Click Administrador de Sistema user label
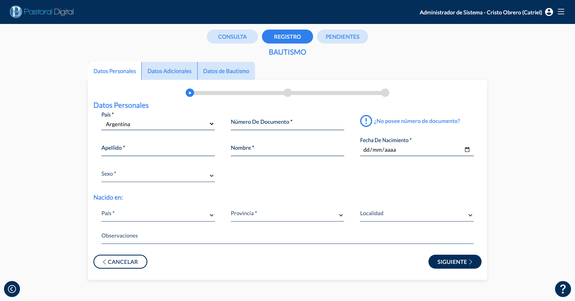This screenshot has width=575, height=301. [481, 12]
